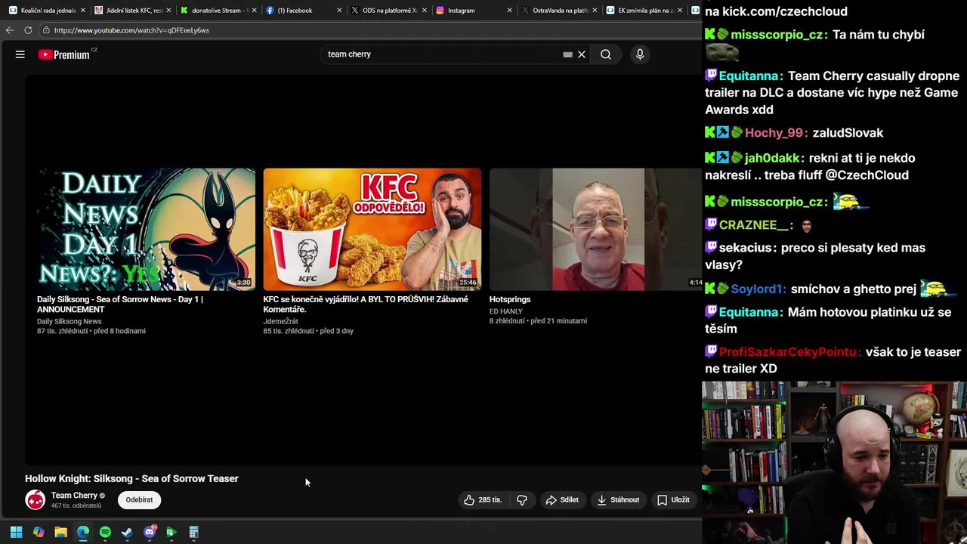Viewport: 967px width, 544px height.
Task: Click the ProfiSazkarCekyPointu username in chat
Action: coord(789,351)
